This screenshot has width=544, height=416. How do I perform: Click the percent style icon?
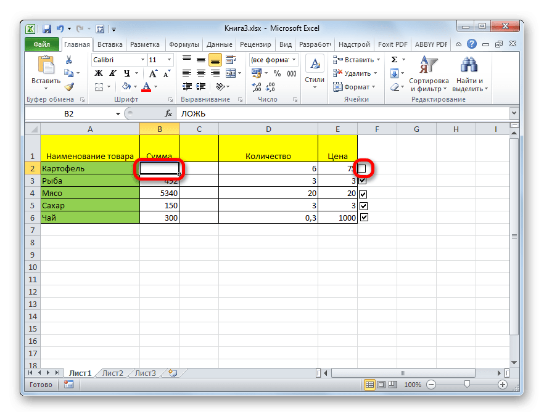coord(277,73)
